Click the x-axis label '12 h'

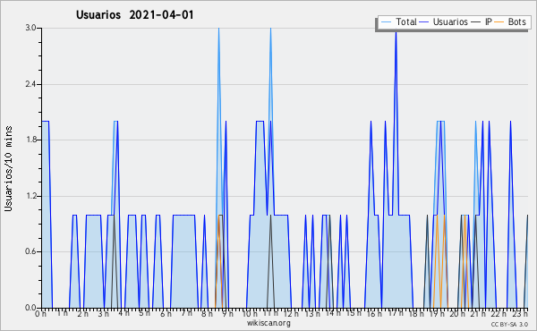pos(291,313)
